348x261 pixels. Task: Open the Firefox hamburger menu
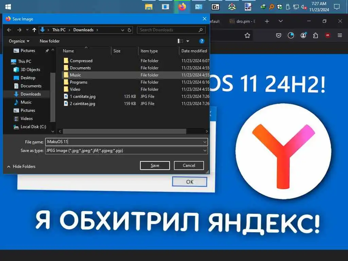point(340,35)
